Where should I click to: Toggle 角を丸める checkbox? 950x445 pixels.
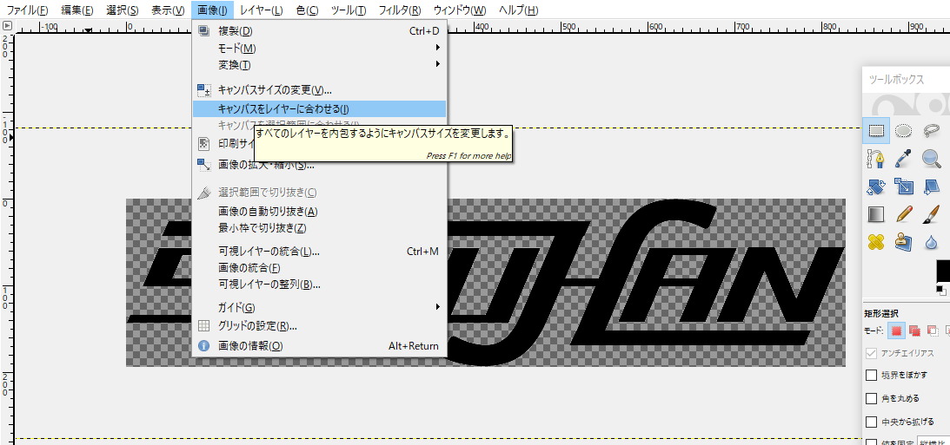tap(871, 398)
